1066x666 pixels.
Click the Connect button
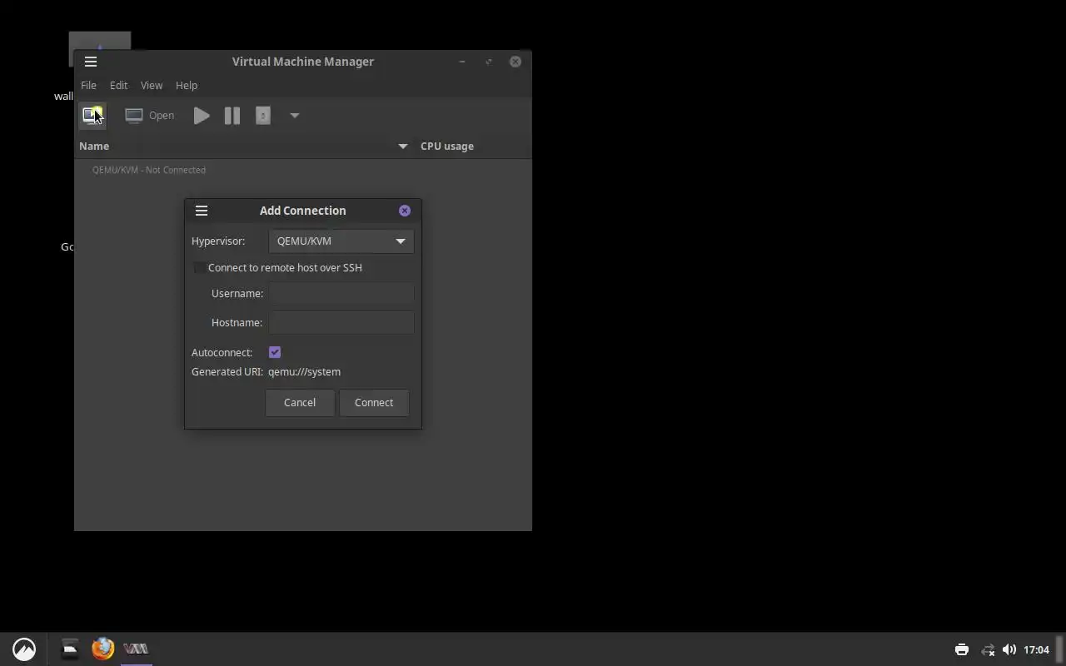(374, 403)
